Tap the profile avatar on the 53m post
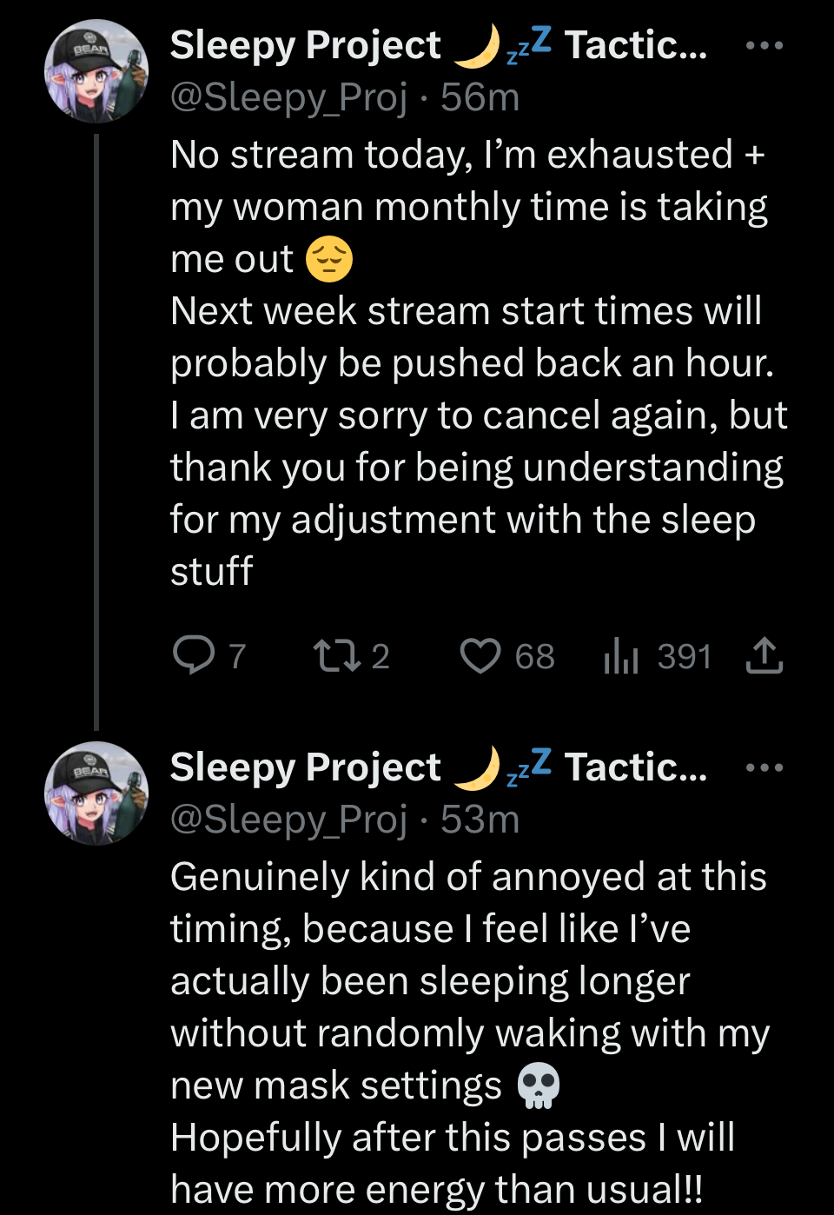This screenshot has width=834, height=1215. (x=96, y=793)
